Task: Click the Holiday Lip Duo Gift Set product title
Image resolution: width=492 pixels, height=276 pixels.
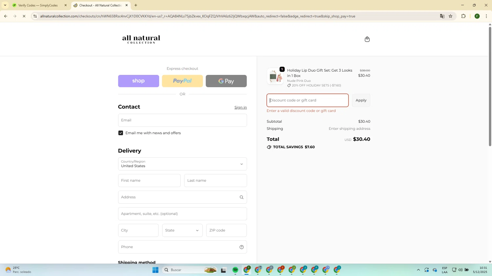Action: pyautogui.click(x=320, y=73)
